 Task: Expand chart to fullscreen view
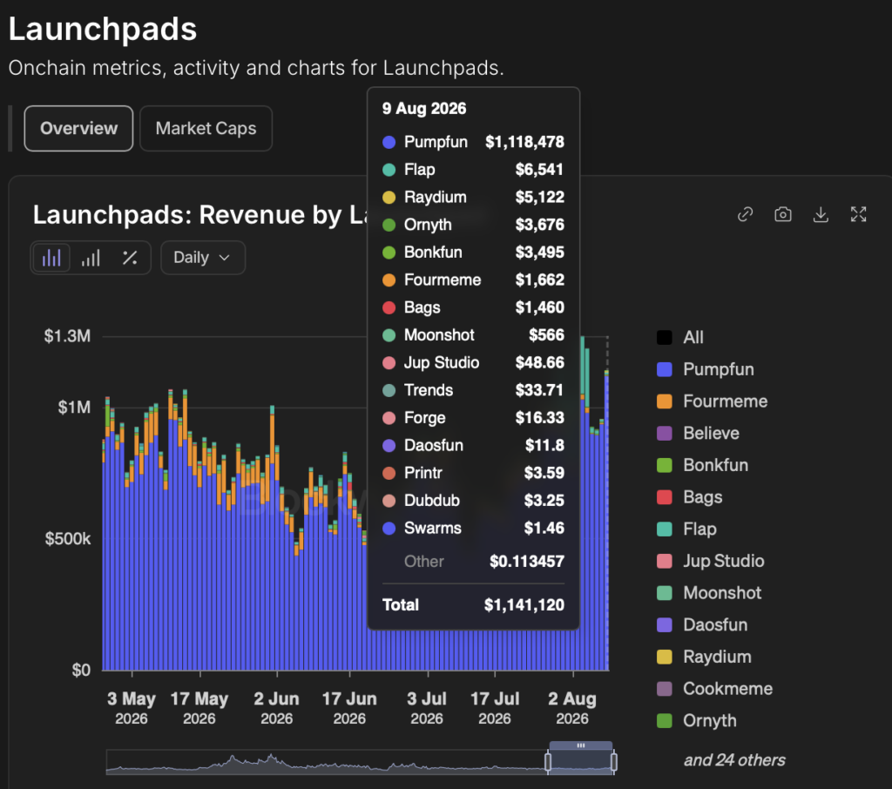coord(858,214)
